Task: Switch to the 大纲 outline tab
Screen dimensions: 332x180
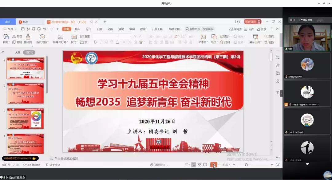Action: 18,53
